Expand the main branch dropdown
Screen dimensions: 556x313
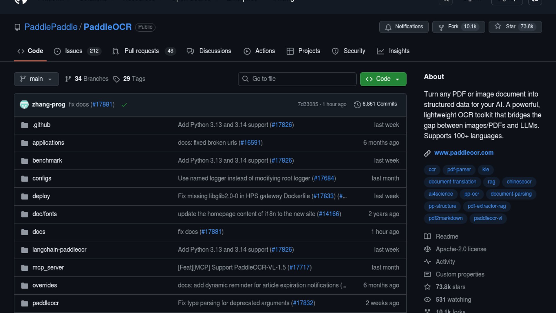[36, 79]
